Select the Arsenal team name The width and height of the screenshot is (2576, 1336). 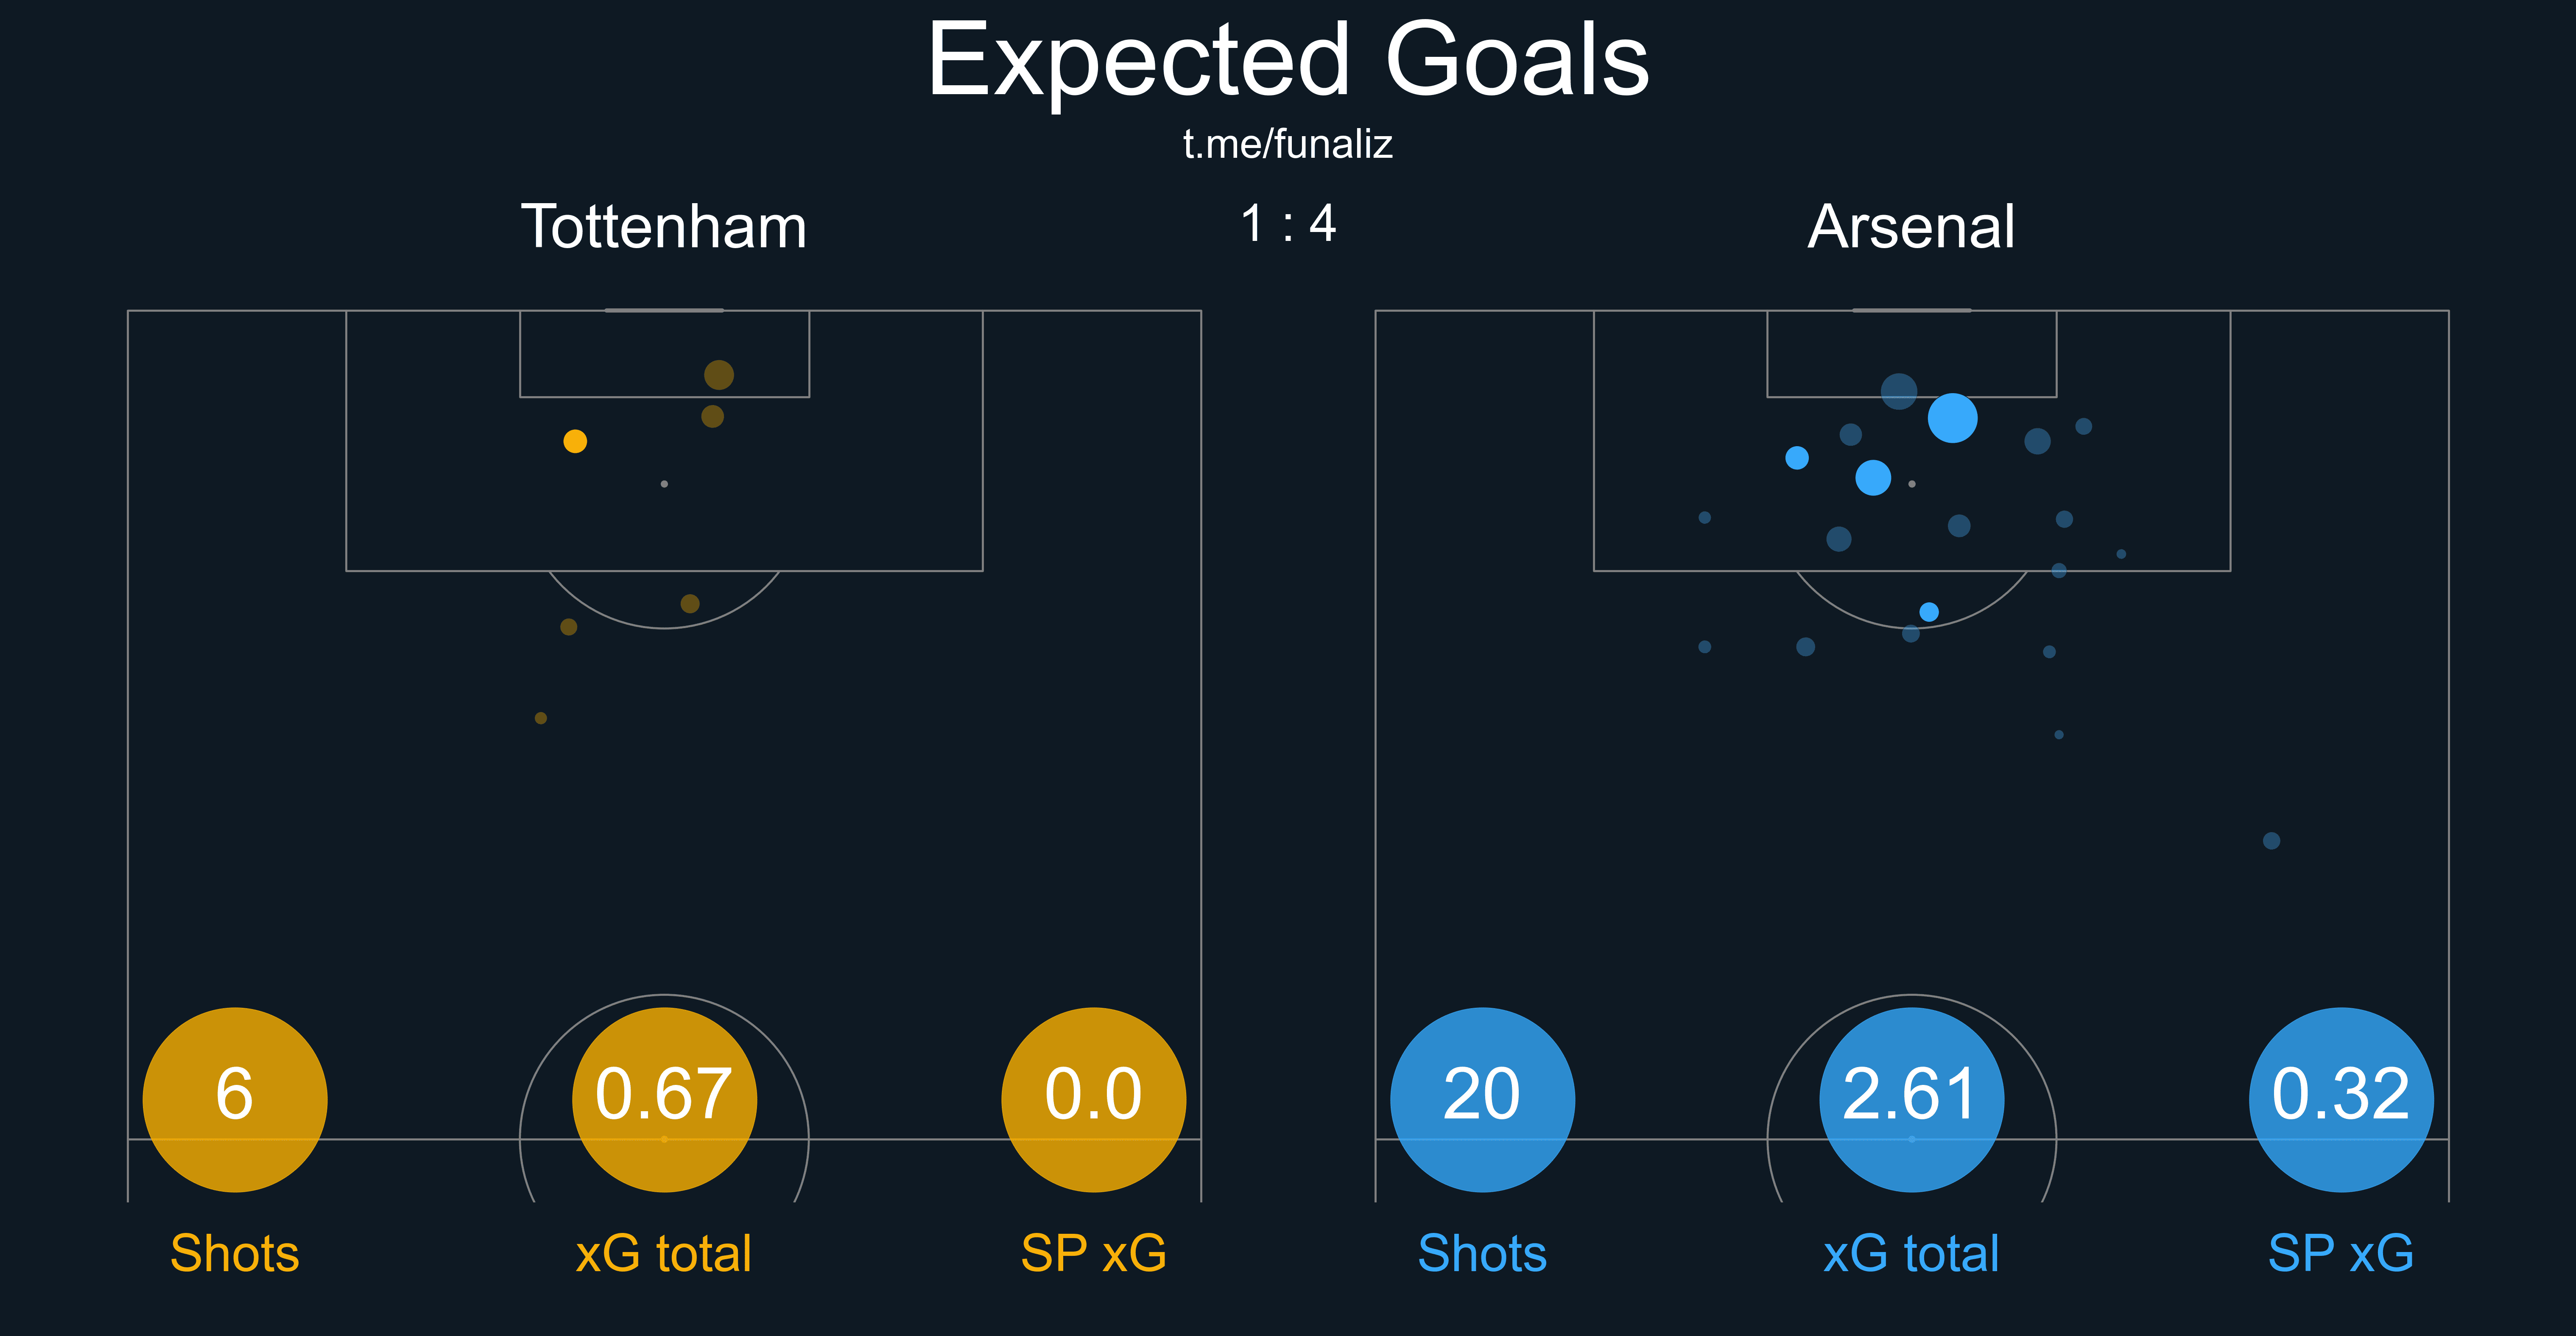[x=1911, y=227]
